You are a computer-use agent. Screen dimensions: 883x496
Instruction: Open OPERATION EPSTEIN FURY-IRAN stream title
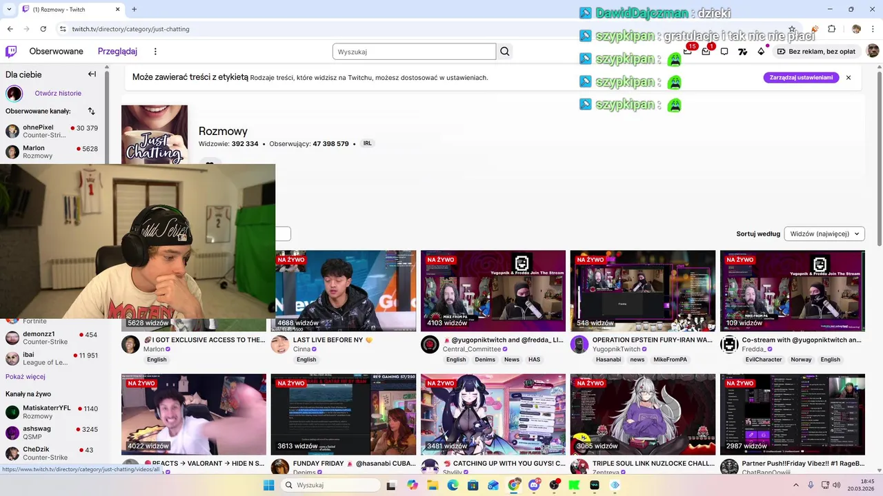pyautogui.click(x=653, y=340)
